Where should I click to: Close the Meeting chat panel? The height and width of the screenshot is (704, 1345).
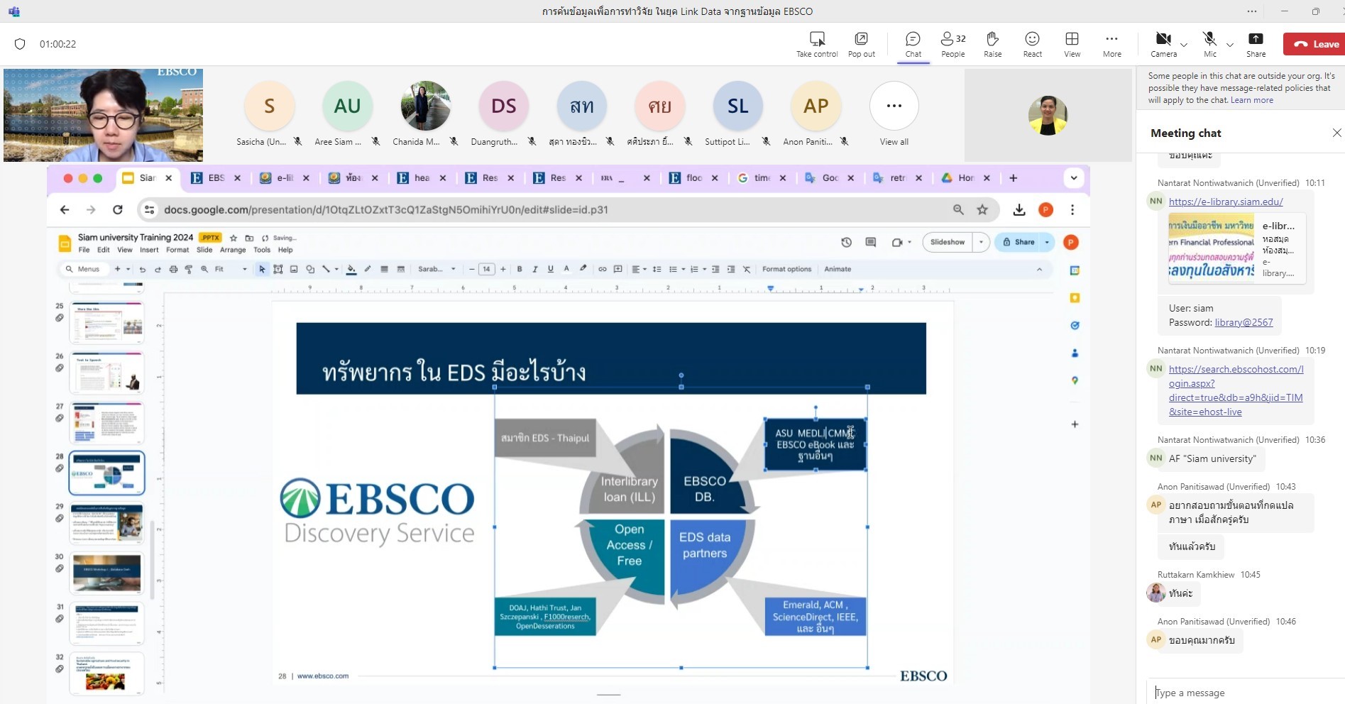coord(1336,133)
